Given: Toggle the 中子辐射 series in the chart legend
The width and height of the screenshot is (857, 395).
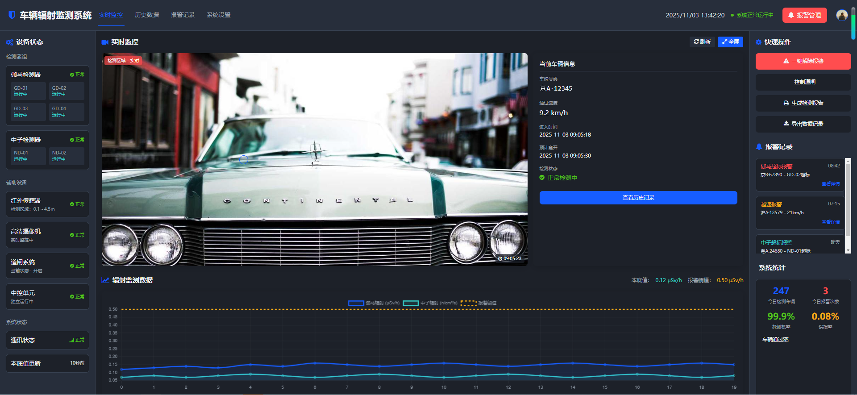Looking at the screenshot, I should point(430,303).
